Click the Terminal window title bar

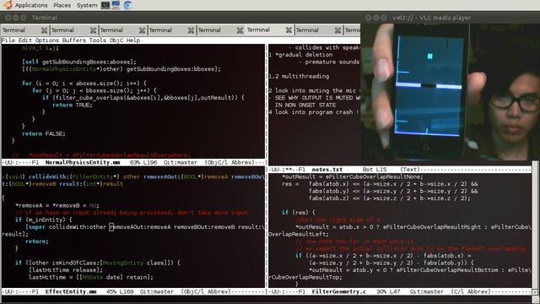coord(181,18)
